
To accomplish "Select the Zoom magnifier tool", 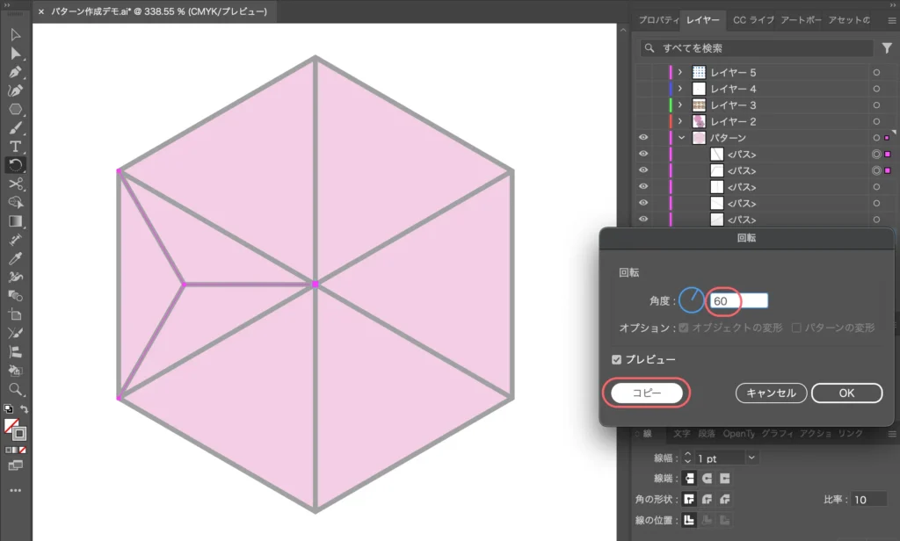I will [16, 389].
